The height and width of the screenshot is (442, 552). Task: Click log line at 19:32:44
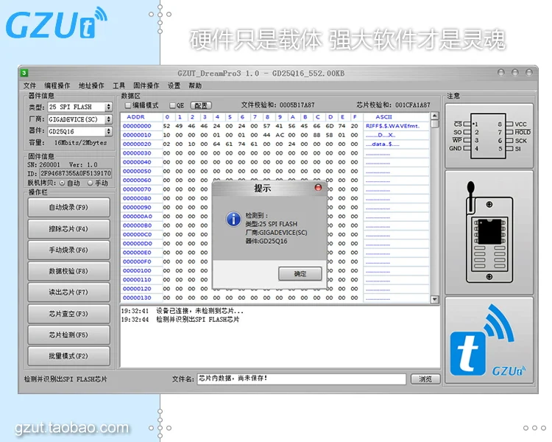coord(180,319)
